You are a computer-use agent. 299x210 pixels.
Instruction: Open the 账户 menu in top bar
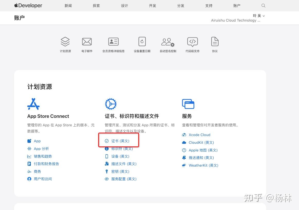pos(237,6)
